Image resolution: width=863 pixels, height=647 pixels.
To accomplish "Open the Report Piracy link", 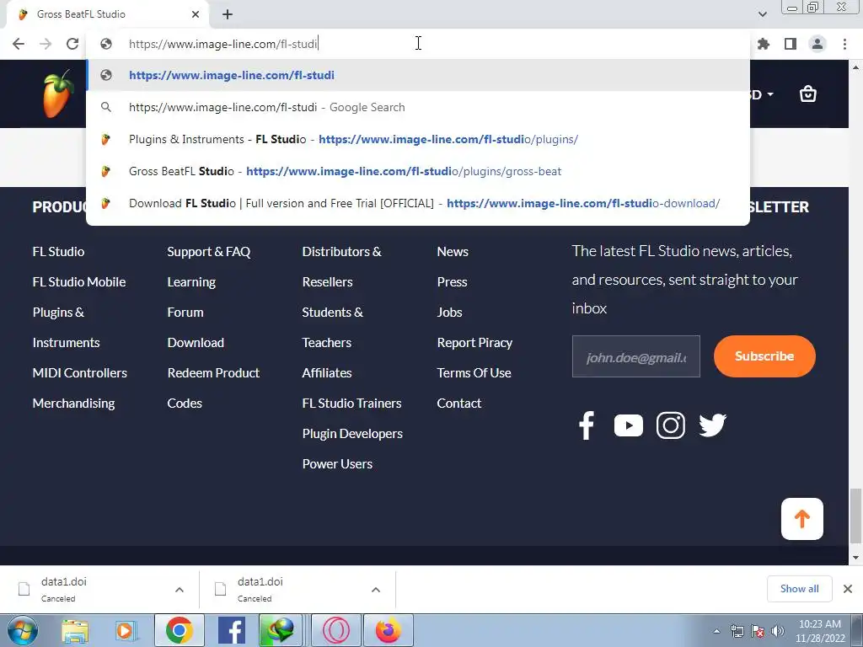I will click(474, 342).
